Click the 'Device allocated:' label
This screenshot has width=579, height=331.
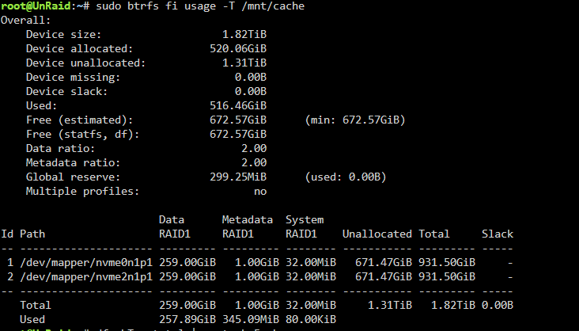tap(79, 49)
